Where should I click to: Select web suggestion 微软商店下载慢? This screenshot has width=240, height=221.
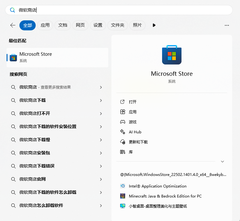pyautogui.click(x=57, y=140)
